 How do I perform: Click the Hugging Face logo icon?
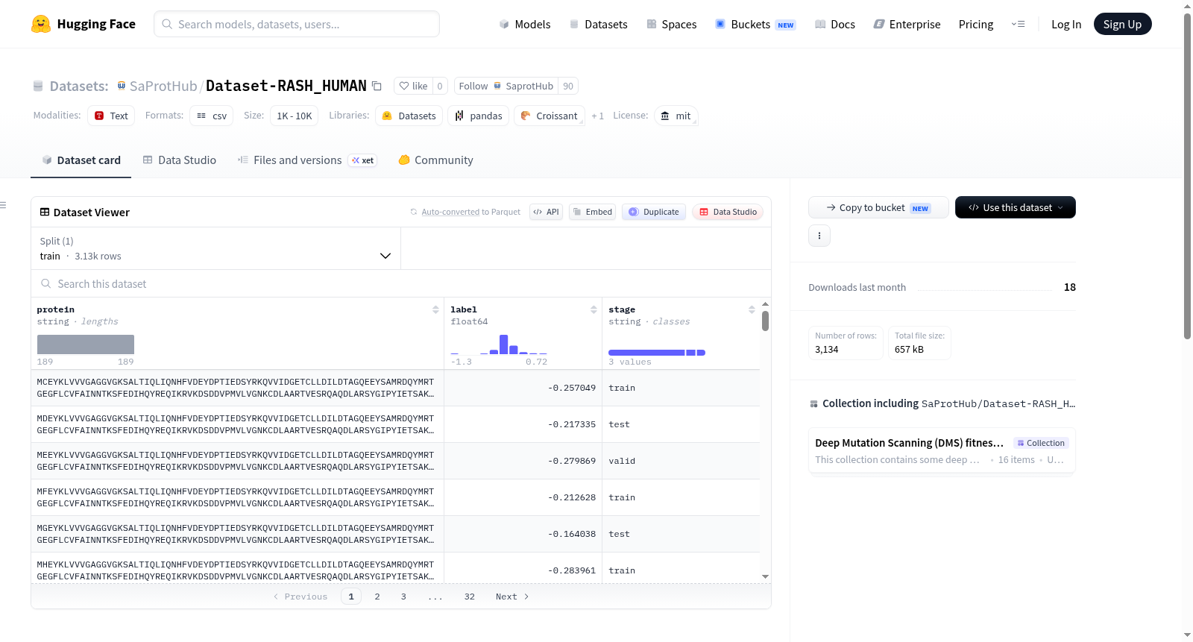41,24
